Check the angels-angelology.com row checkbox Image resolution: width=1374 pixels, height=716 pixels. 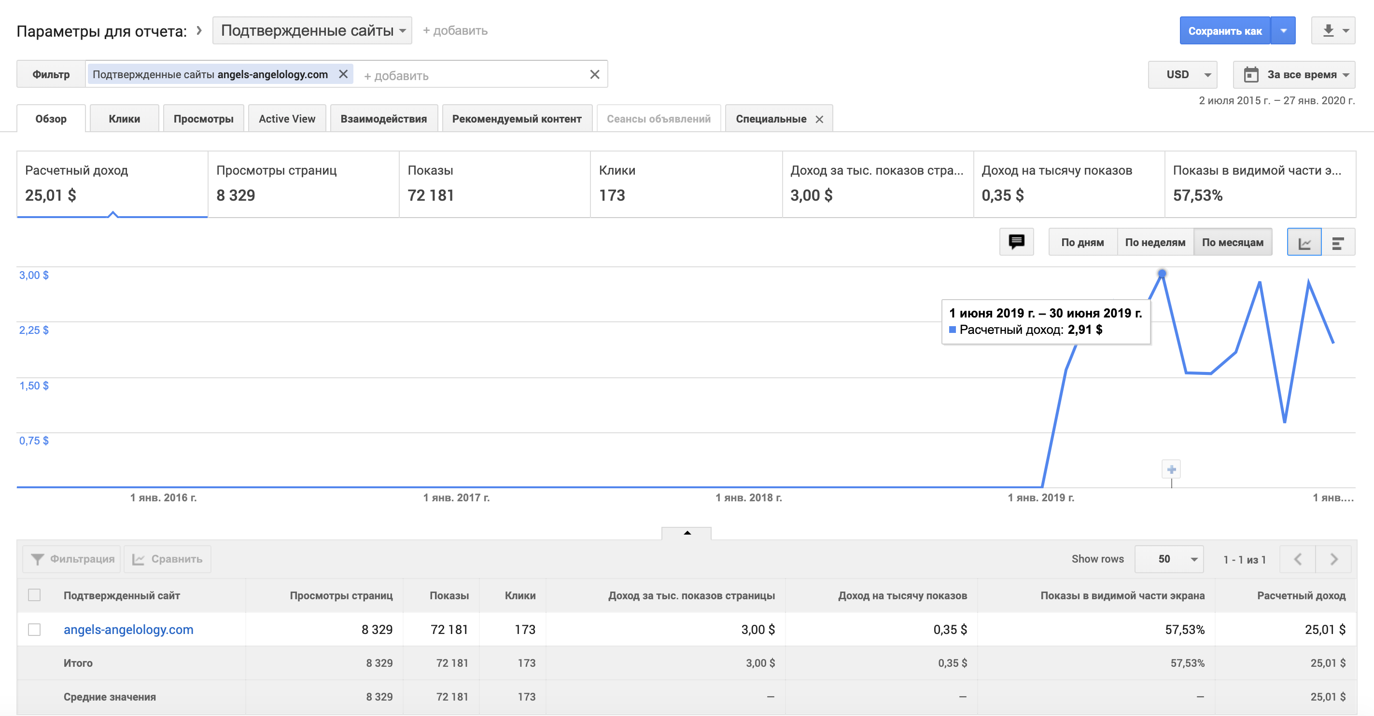[35, 630]
